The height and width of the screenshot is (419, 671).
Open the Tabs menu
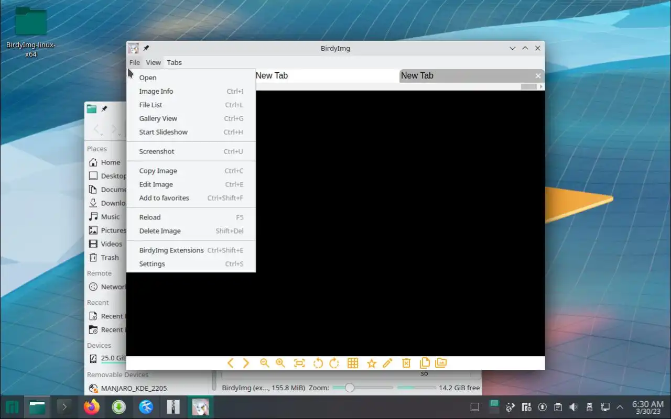click(x=174, y=62)
